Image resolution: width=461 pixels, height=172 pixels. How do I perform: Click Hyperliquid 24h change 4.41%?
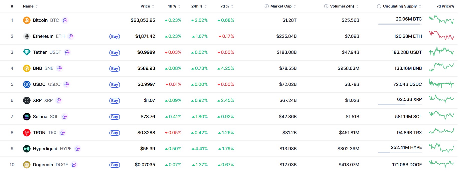(x=200, y=149)
